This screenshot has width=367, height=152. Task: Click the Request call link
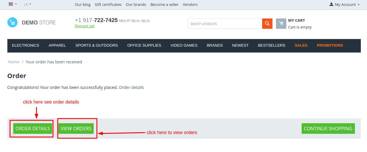coord(85,26)
